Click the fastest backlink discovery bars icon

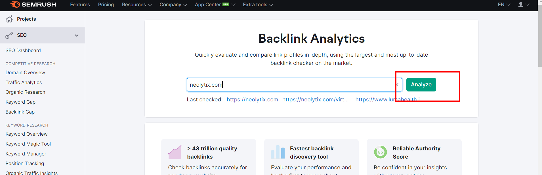click(278, 152)
